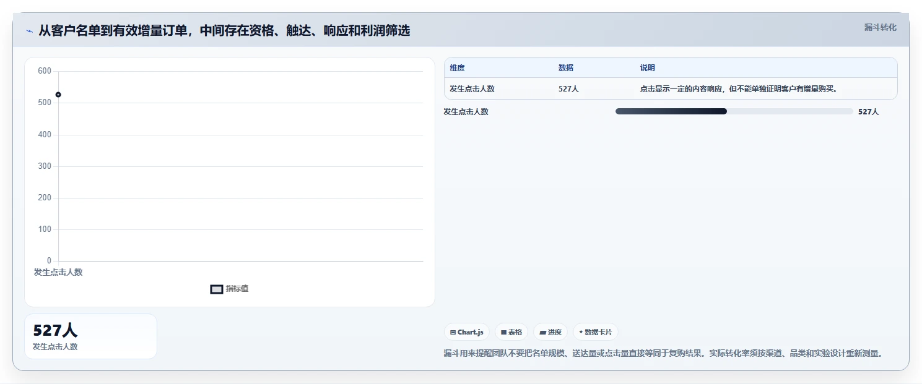Click the table description starting 点击显示一定的内容响应
The width and height of the screenshot is (922, 384).
click(x=739, y=89)
